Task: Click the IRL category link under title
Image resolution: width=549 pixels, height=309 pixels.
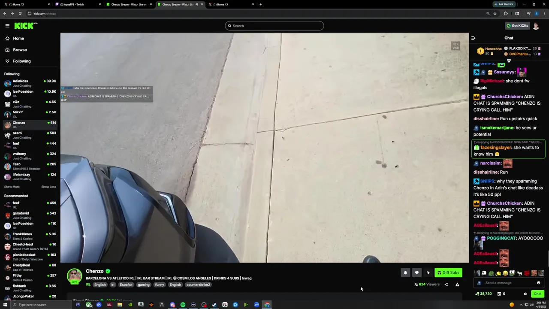Action: pyautogui.click(x=88, y=285)
